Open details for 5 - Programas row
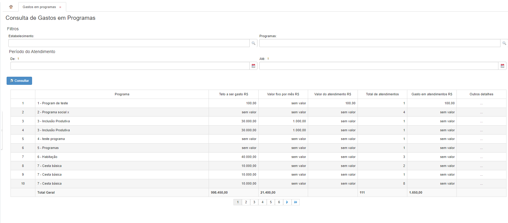 tap(482, 148)
